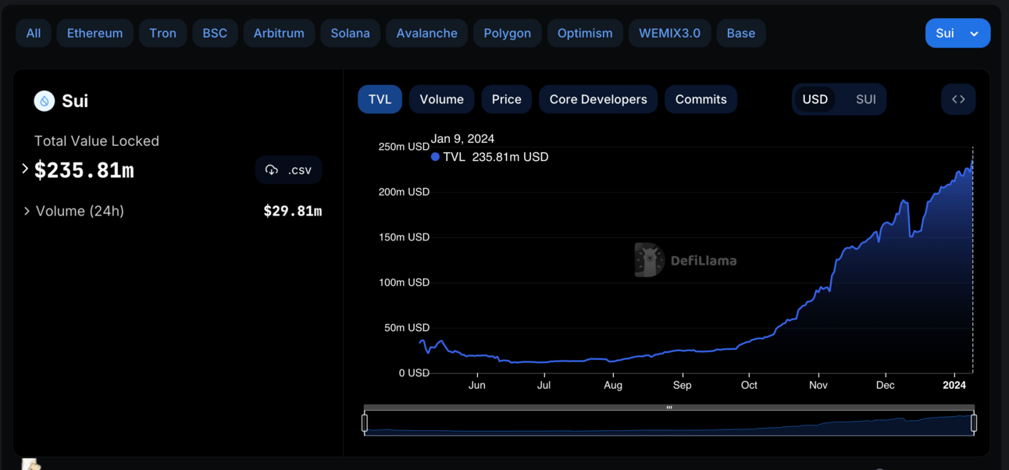The width and height of the screenshot is (1009, 470).
Task: Open the Optimism chain page
Action: tap(585, 33)
